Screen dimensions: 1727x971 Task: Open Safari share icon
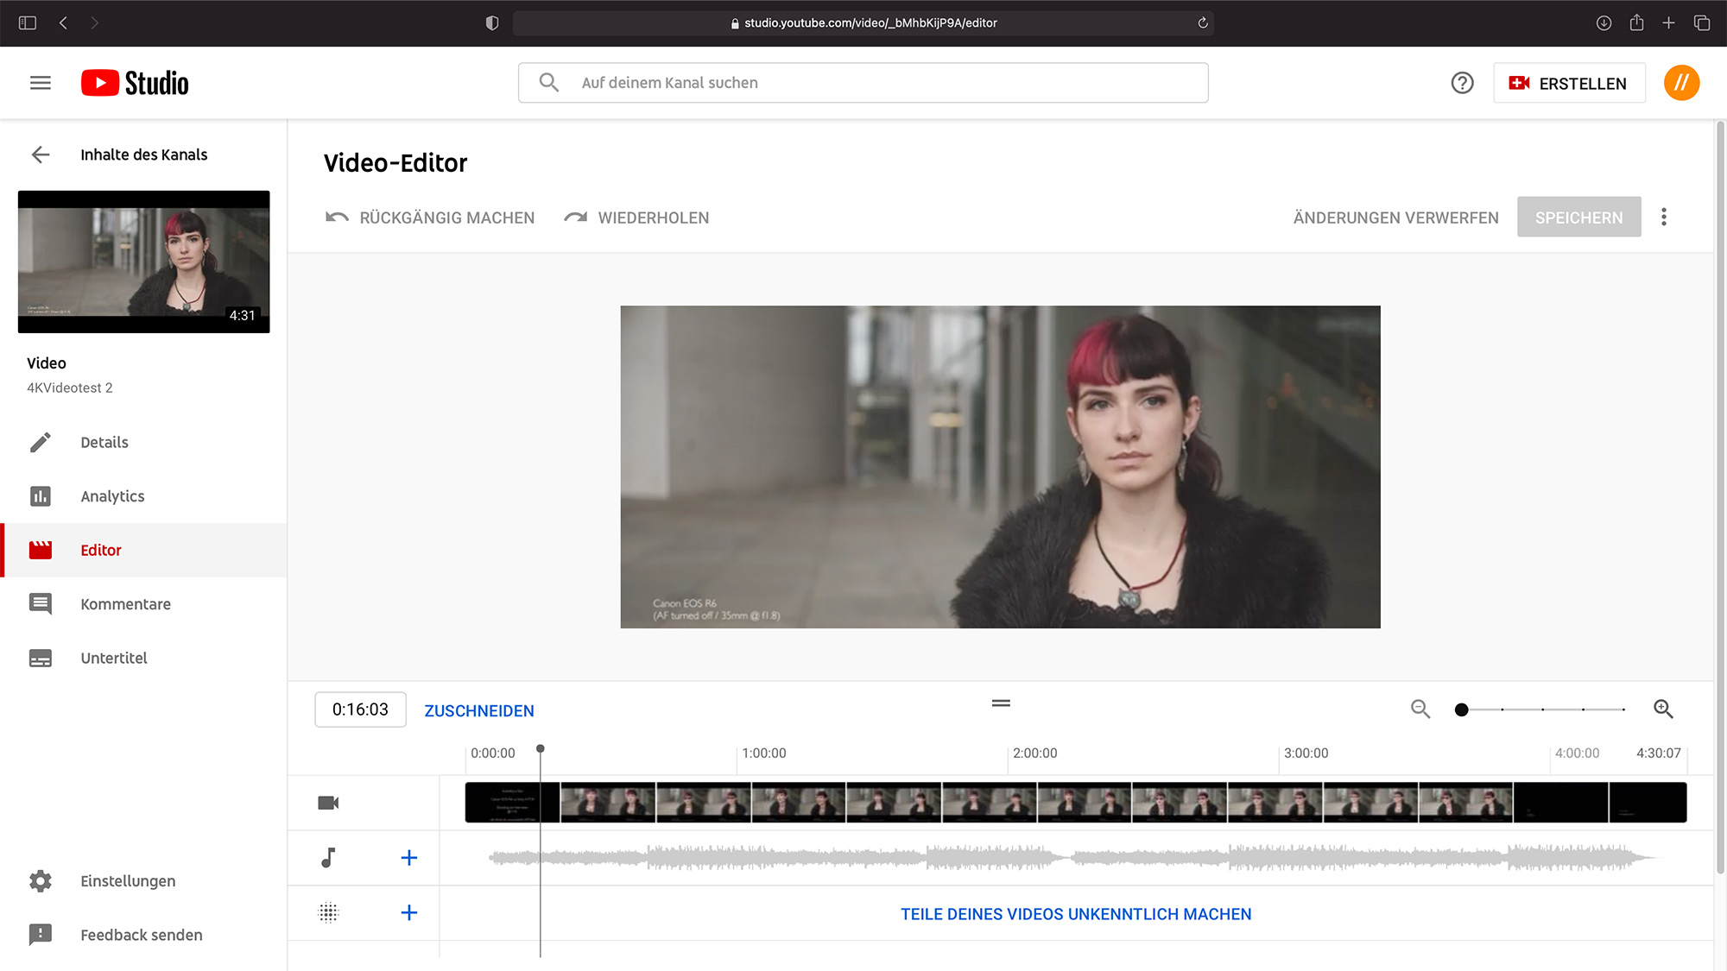pyautogui.click(x=1636, y=22)
